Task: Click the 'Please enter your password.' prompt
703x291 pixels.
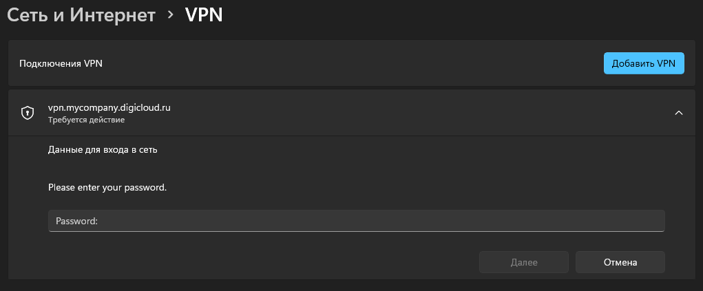Action: [107, 186]
